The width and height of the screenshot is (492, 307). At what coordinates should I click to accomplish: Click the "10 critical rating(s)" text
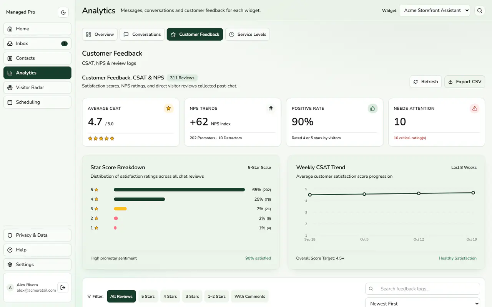tap(410, 138)
